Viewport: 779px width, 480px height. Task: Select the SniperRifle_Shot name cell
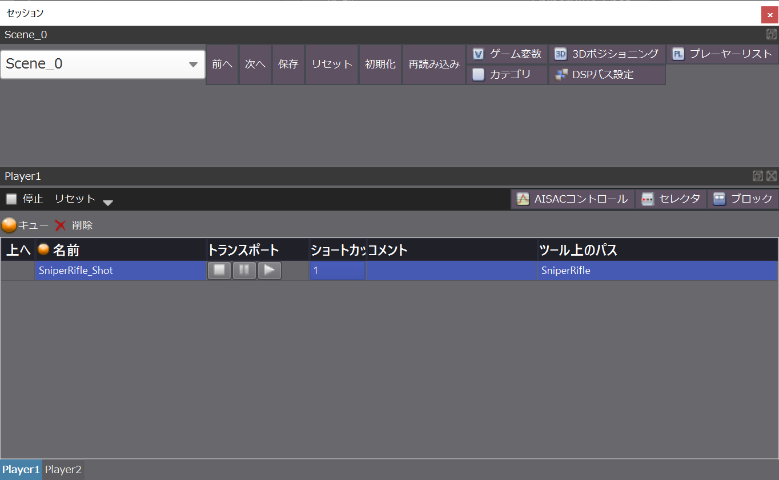[121, 271]
